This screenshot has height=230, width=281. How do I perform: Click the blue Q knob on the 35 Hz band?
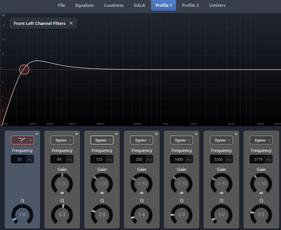pyautogui.click(x=22, y=215)
